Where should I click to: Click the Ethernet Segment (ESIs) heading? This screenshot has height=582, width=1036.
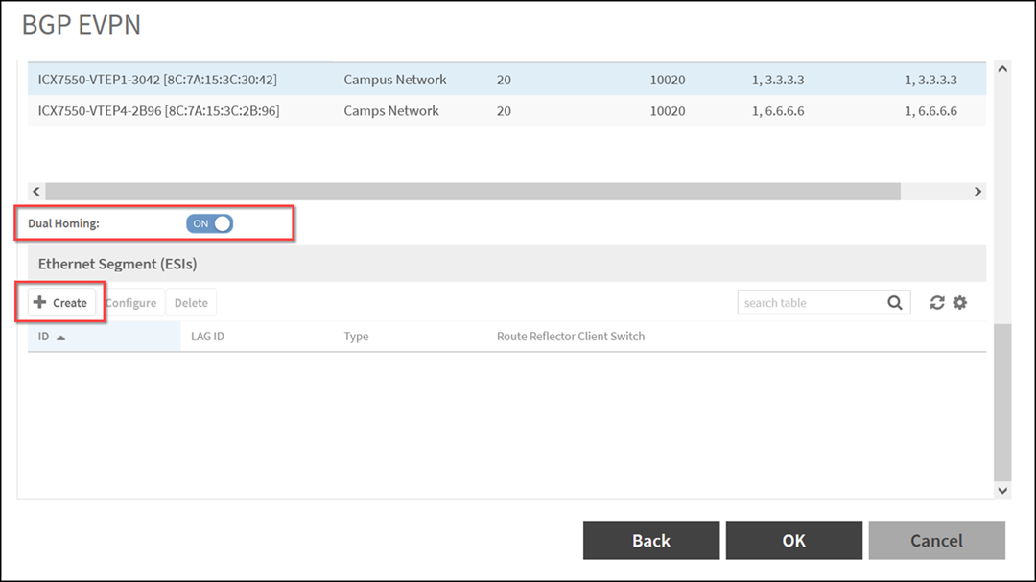[x=118, y=264]
